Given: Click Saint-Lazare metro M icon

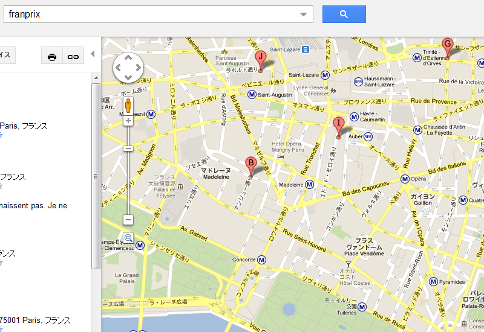Looking at the screenshot, I should pos(325,75).
